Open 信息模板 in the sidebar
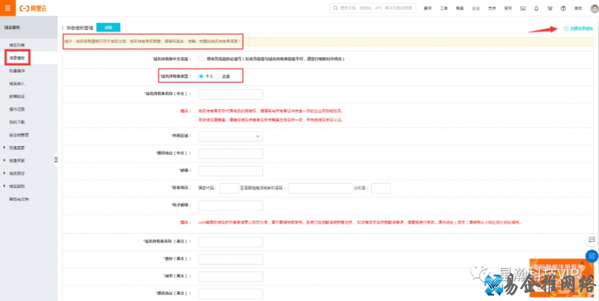 [x=17, y=58]
